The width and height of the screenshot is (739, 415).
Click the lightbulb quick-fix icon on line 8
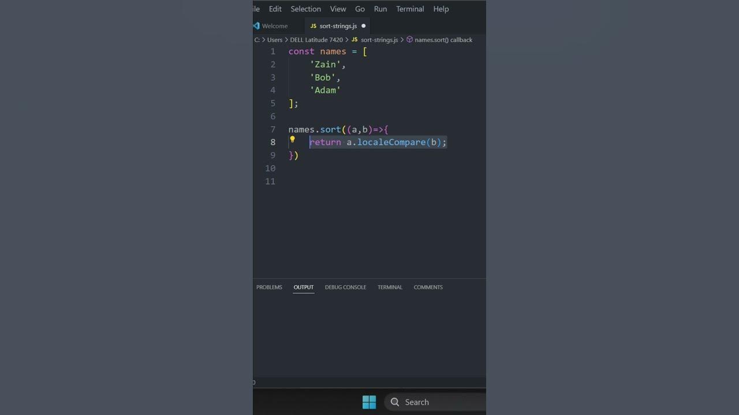point(292,139)
